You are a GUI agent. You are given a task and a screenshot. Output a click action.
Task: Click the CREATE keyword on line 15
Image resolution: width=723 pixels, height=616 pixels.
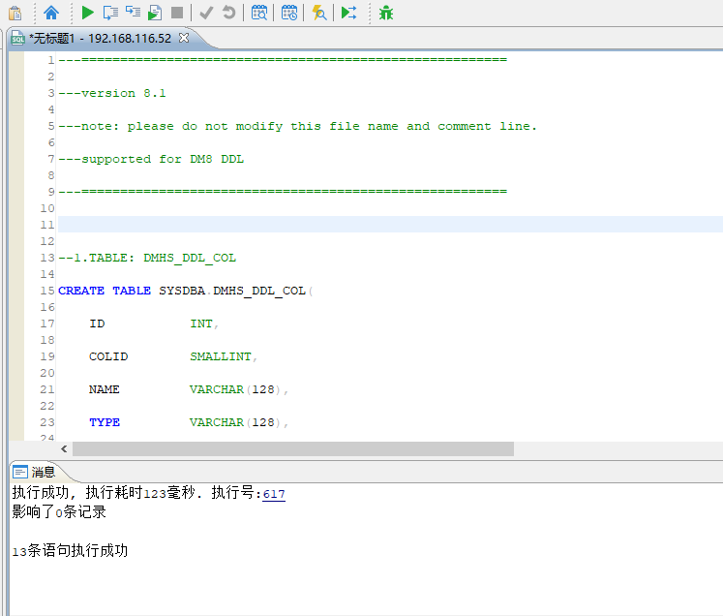pyautogui.click(x=81, y=291)
